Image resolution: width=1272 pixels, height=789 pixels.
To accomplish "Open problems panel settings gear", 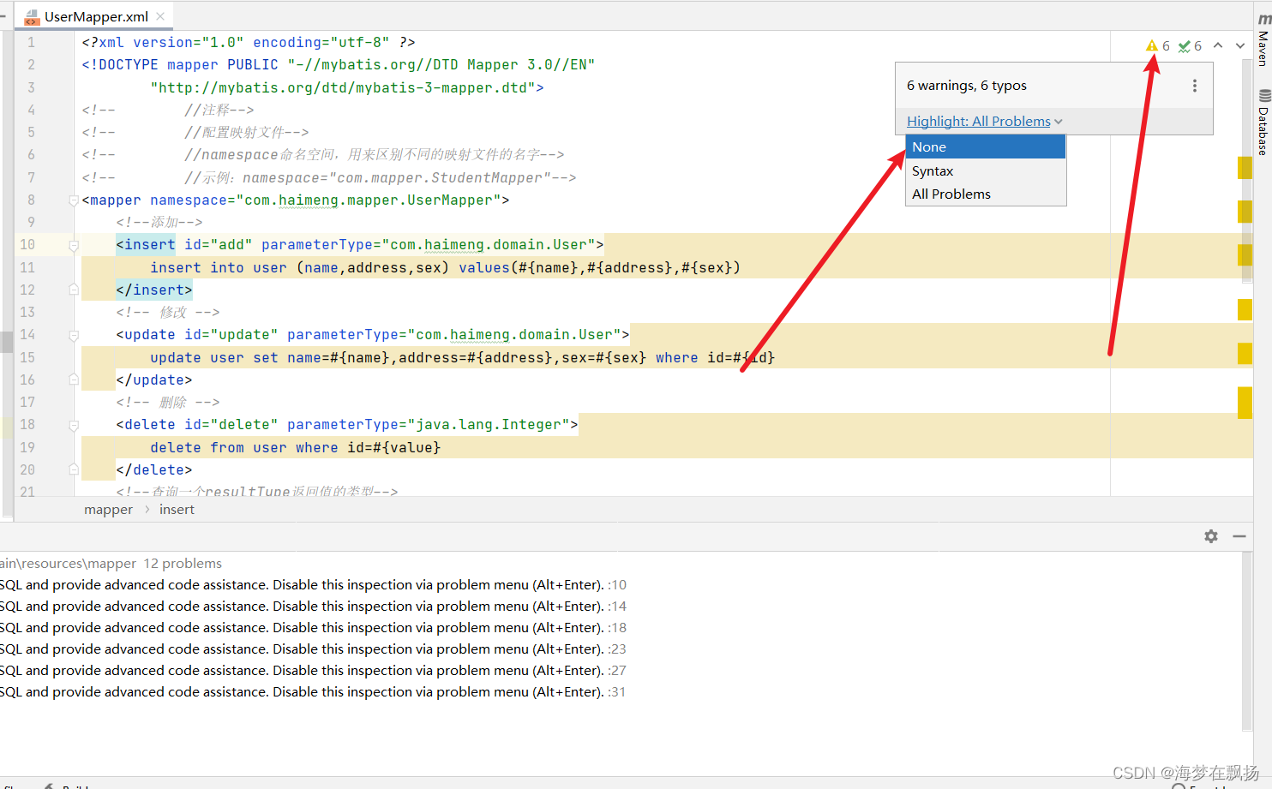I will (1211, 536).
